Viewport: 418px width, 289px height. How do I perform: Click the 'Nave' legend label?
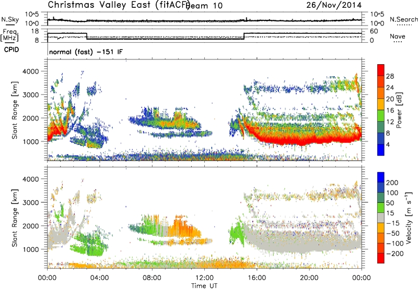click(x=398, y=36)
